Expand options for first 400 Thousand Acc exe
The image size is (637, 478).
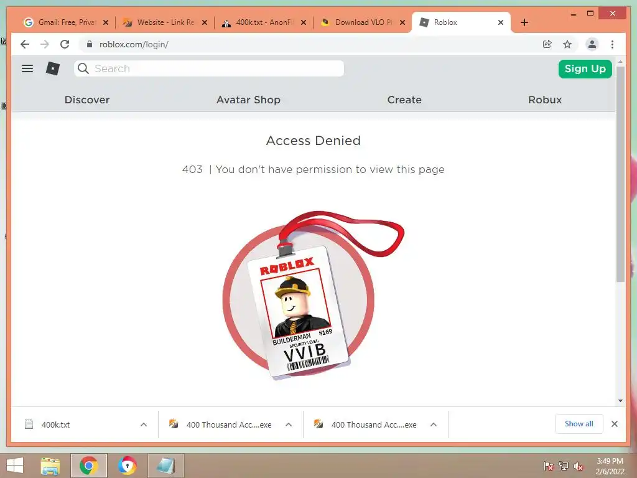289,424
